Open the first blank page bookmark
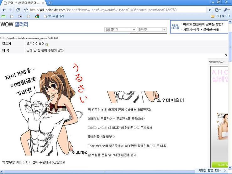This screenshot has height=174, width=232. click(x=12, y=16)
